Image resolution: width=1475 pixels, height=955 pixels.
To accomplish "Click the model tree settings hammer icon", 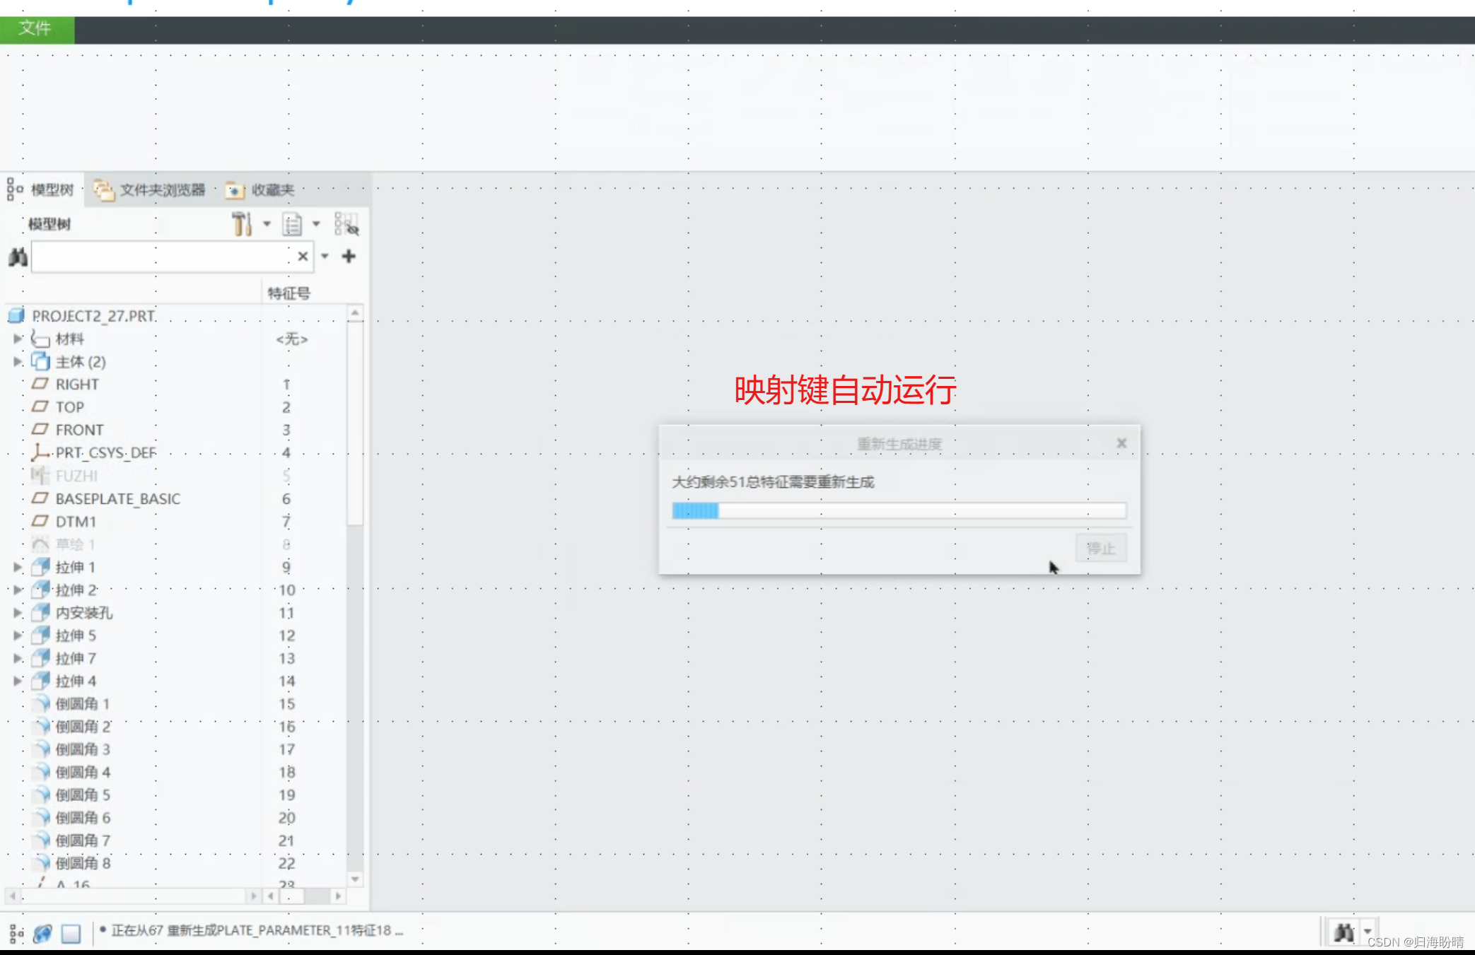I will point(242,224).
